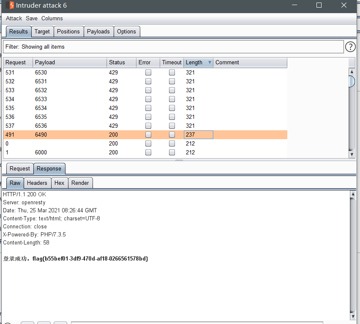Open the Columns menu

(52, 18)
